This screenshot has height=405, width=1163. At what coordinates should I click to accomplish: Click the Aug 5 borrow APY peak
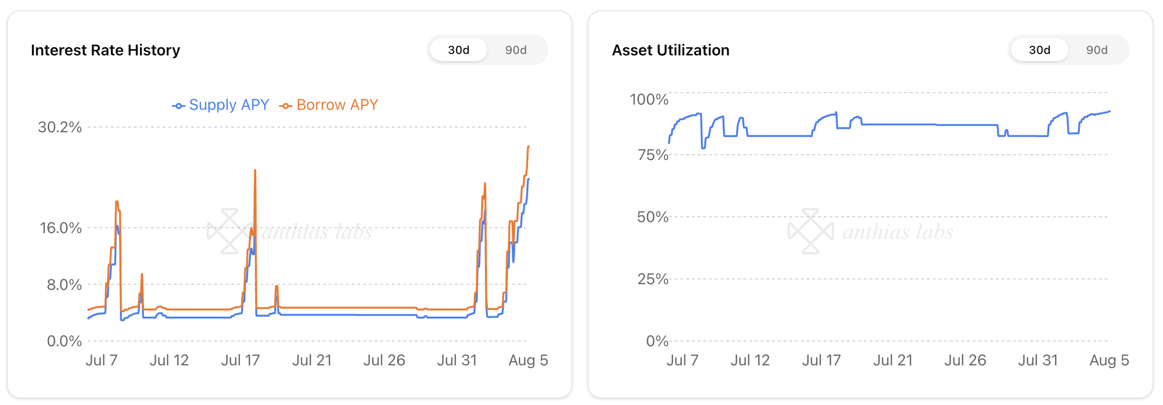[x=528, y=147]
